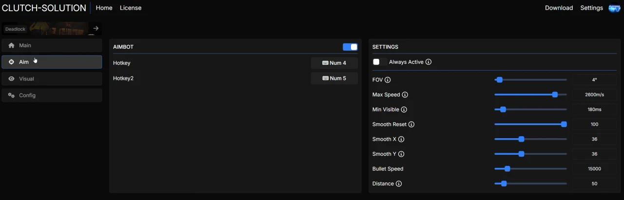Image resolution: width=624 pixels, height=200 pixels.
Task: Click the Min Visible field showing 180ms
Action: click(594, 109)
